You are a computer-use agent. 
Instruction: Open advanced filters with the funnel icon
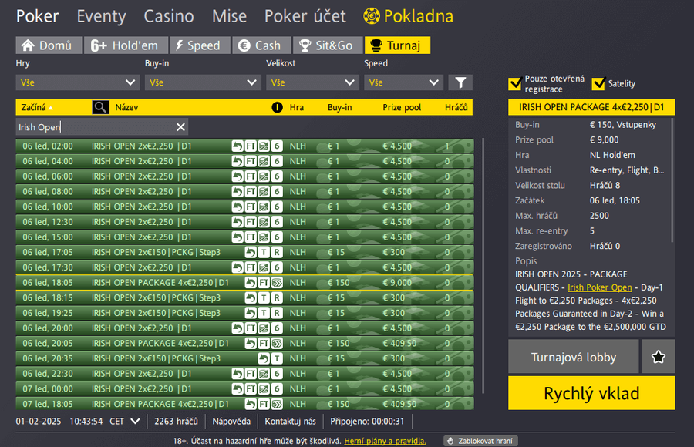460,82
